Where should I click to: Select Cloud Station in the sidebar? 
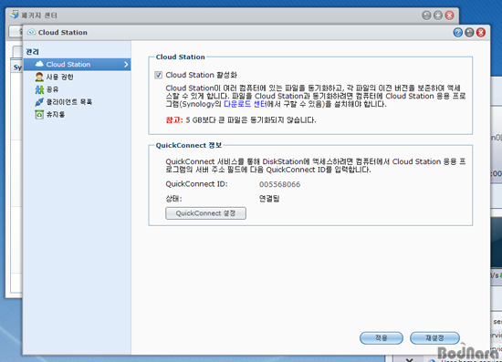tap(78, 64)
